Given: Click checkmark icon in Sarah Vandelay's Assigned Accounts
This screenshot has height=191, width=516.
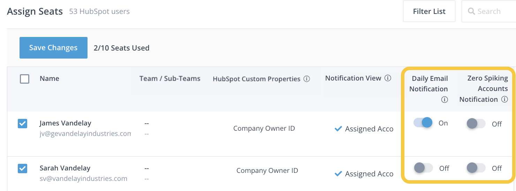Looking at the screenshot, I should pyautogui.click(x=338, y=174).
